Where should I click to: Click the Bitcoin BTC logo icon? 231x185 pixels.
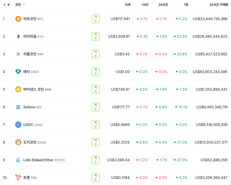pyautogui.click(x=18, y=19)
